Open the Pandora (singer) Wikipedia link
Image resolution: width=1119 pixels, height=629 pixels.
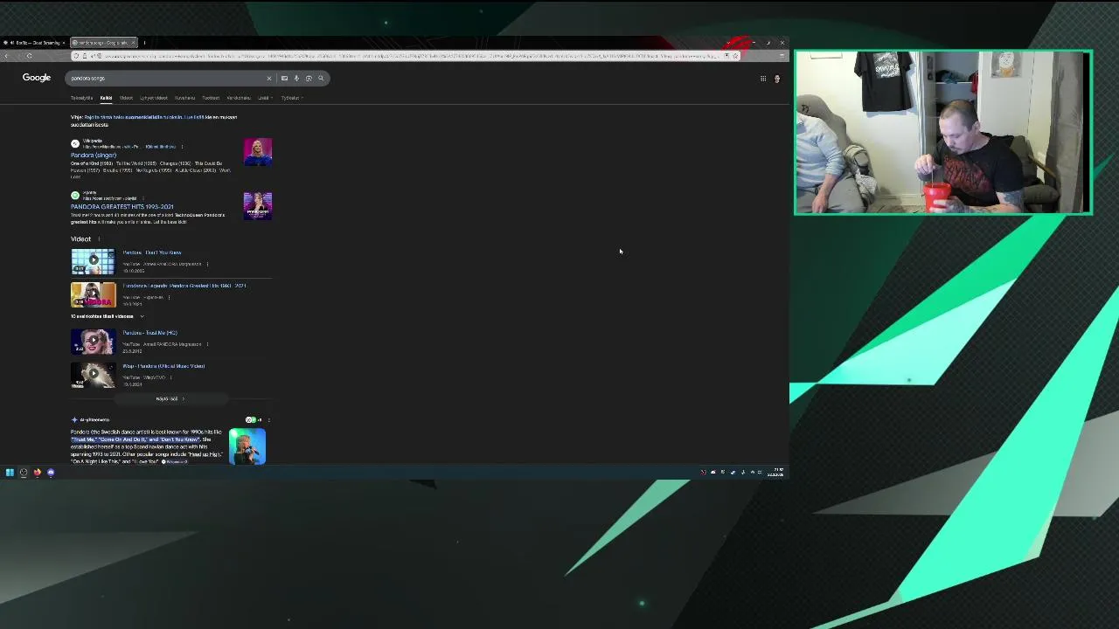[94, 156]
